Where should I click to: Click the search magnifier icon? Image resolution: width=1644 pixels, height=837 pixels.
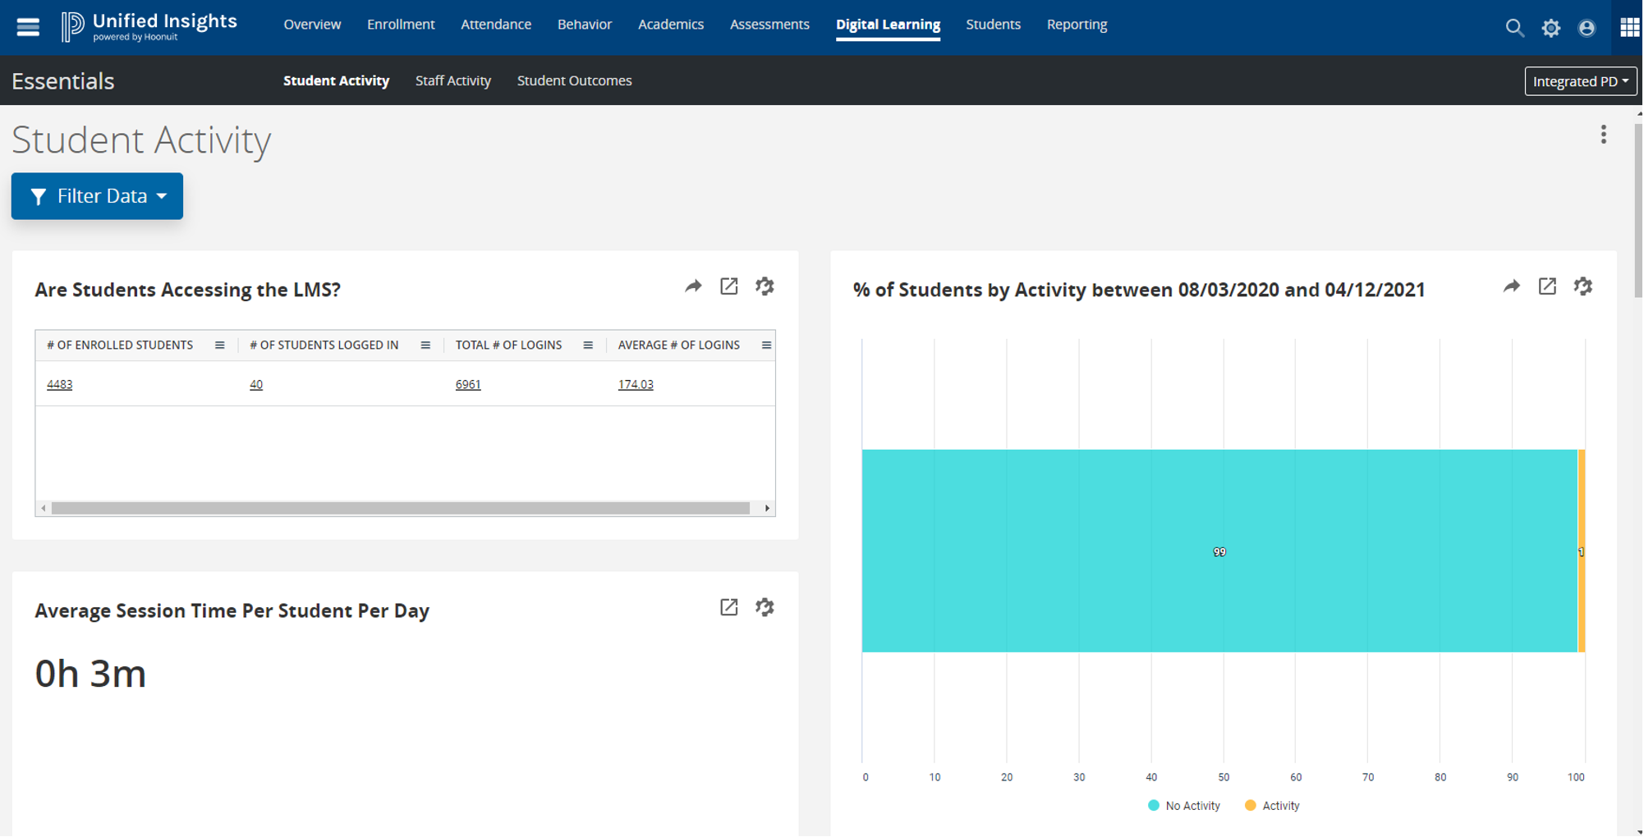coord(1514,28)
